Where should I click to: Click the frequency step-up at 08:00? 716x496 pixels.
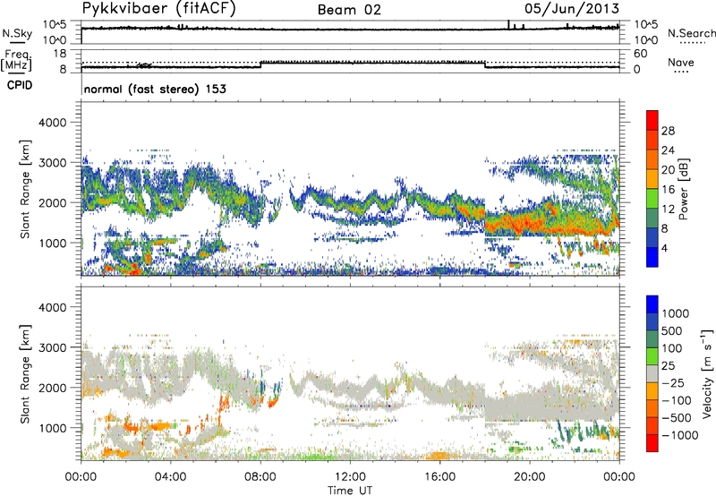[260, 64]
